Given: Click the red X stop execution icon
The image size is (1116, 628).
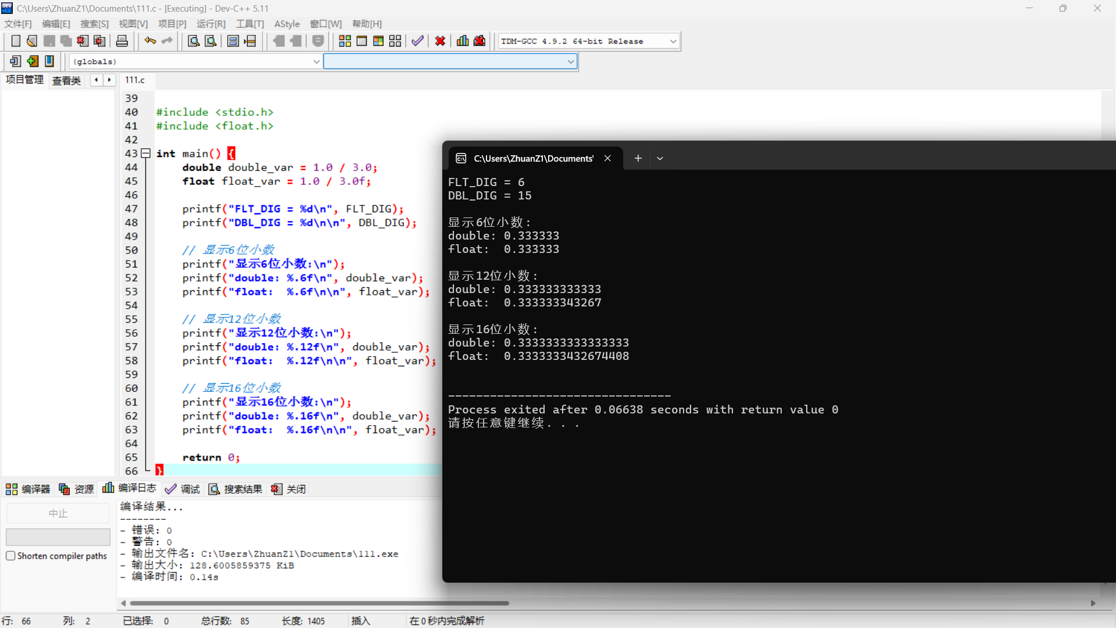Looking at the screenshot, I should pyautogui.click(x=440, y=41).
